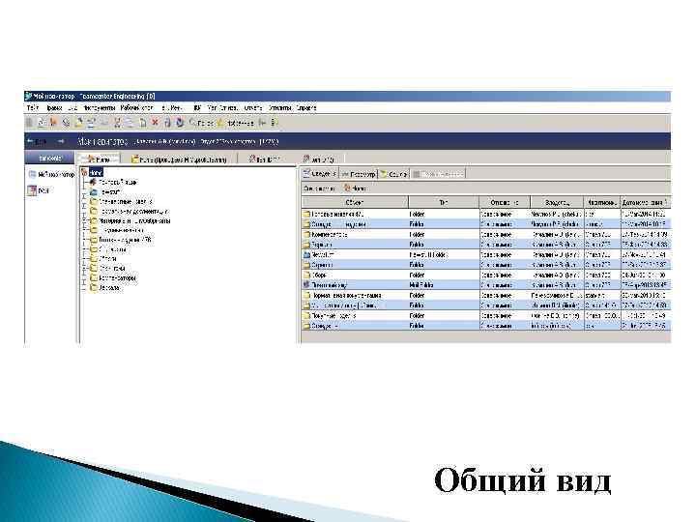Open Избранное favorites from the toolbar

[236, 123]
